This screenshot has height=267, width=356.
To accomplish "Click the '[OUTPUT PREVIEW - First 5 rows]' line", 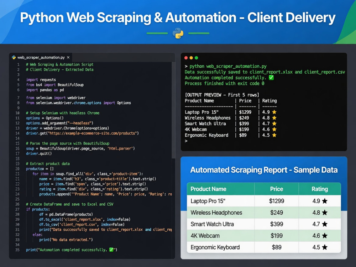I will [222, 95].
